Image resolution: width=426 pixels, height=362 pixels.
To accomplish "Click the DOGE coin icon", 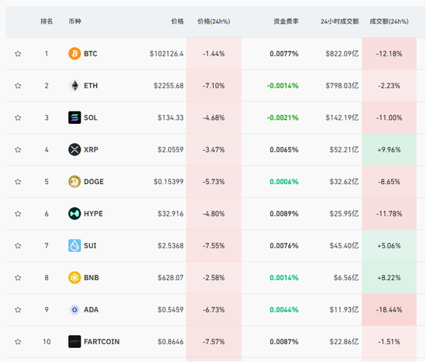I will pyautogui.click(x=74, y=182).
